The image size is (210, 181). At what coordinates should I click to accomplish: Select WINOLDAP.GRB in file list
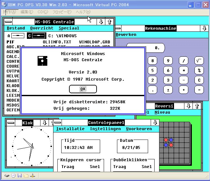point(95,42)
